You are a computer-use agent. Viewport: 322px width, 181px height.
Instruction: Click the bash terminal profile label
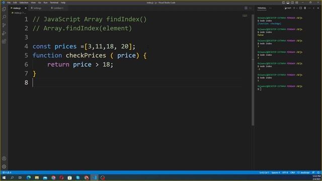(x=288, y=8)
